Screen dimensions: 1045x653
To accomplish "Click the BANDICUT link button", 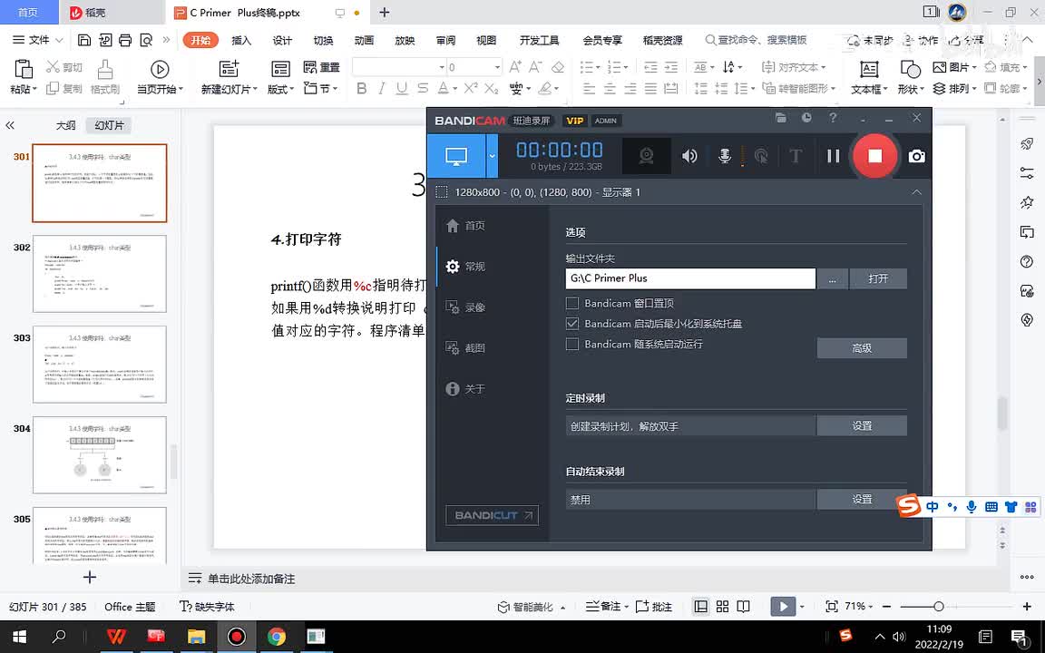I will click(x=492, y=515).
